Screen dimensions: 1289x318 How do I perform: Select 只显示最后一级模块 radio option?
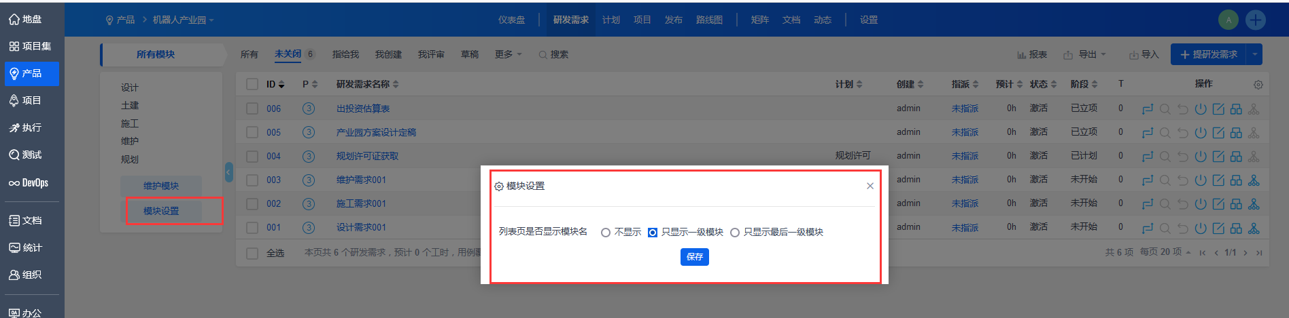[x=735, y=233]
